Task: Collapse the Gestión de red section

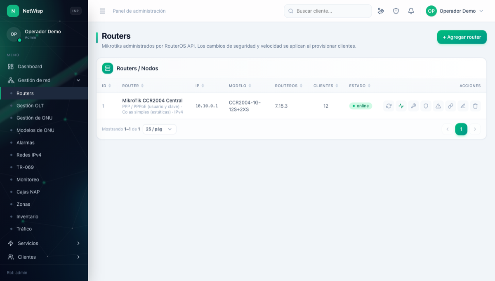Action: [x=44, y=80]
